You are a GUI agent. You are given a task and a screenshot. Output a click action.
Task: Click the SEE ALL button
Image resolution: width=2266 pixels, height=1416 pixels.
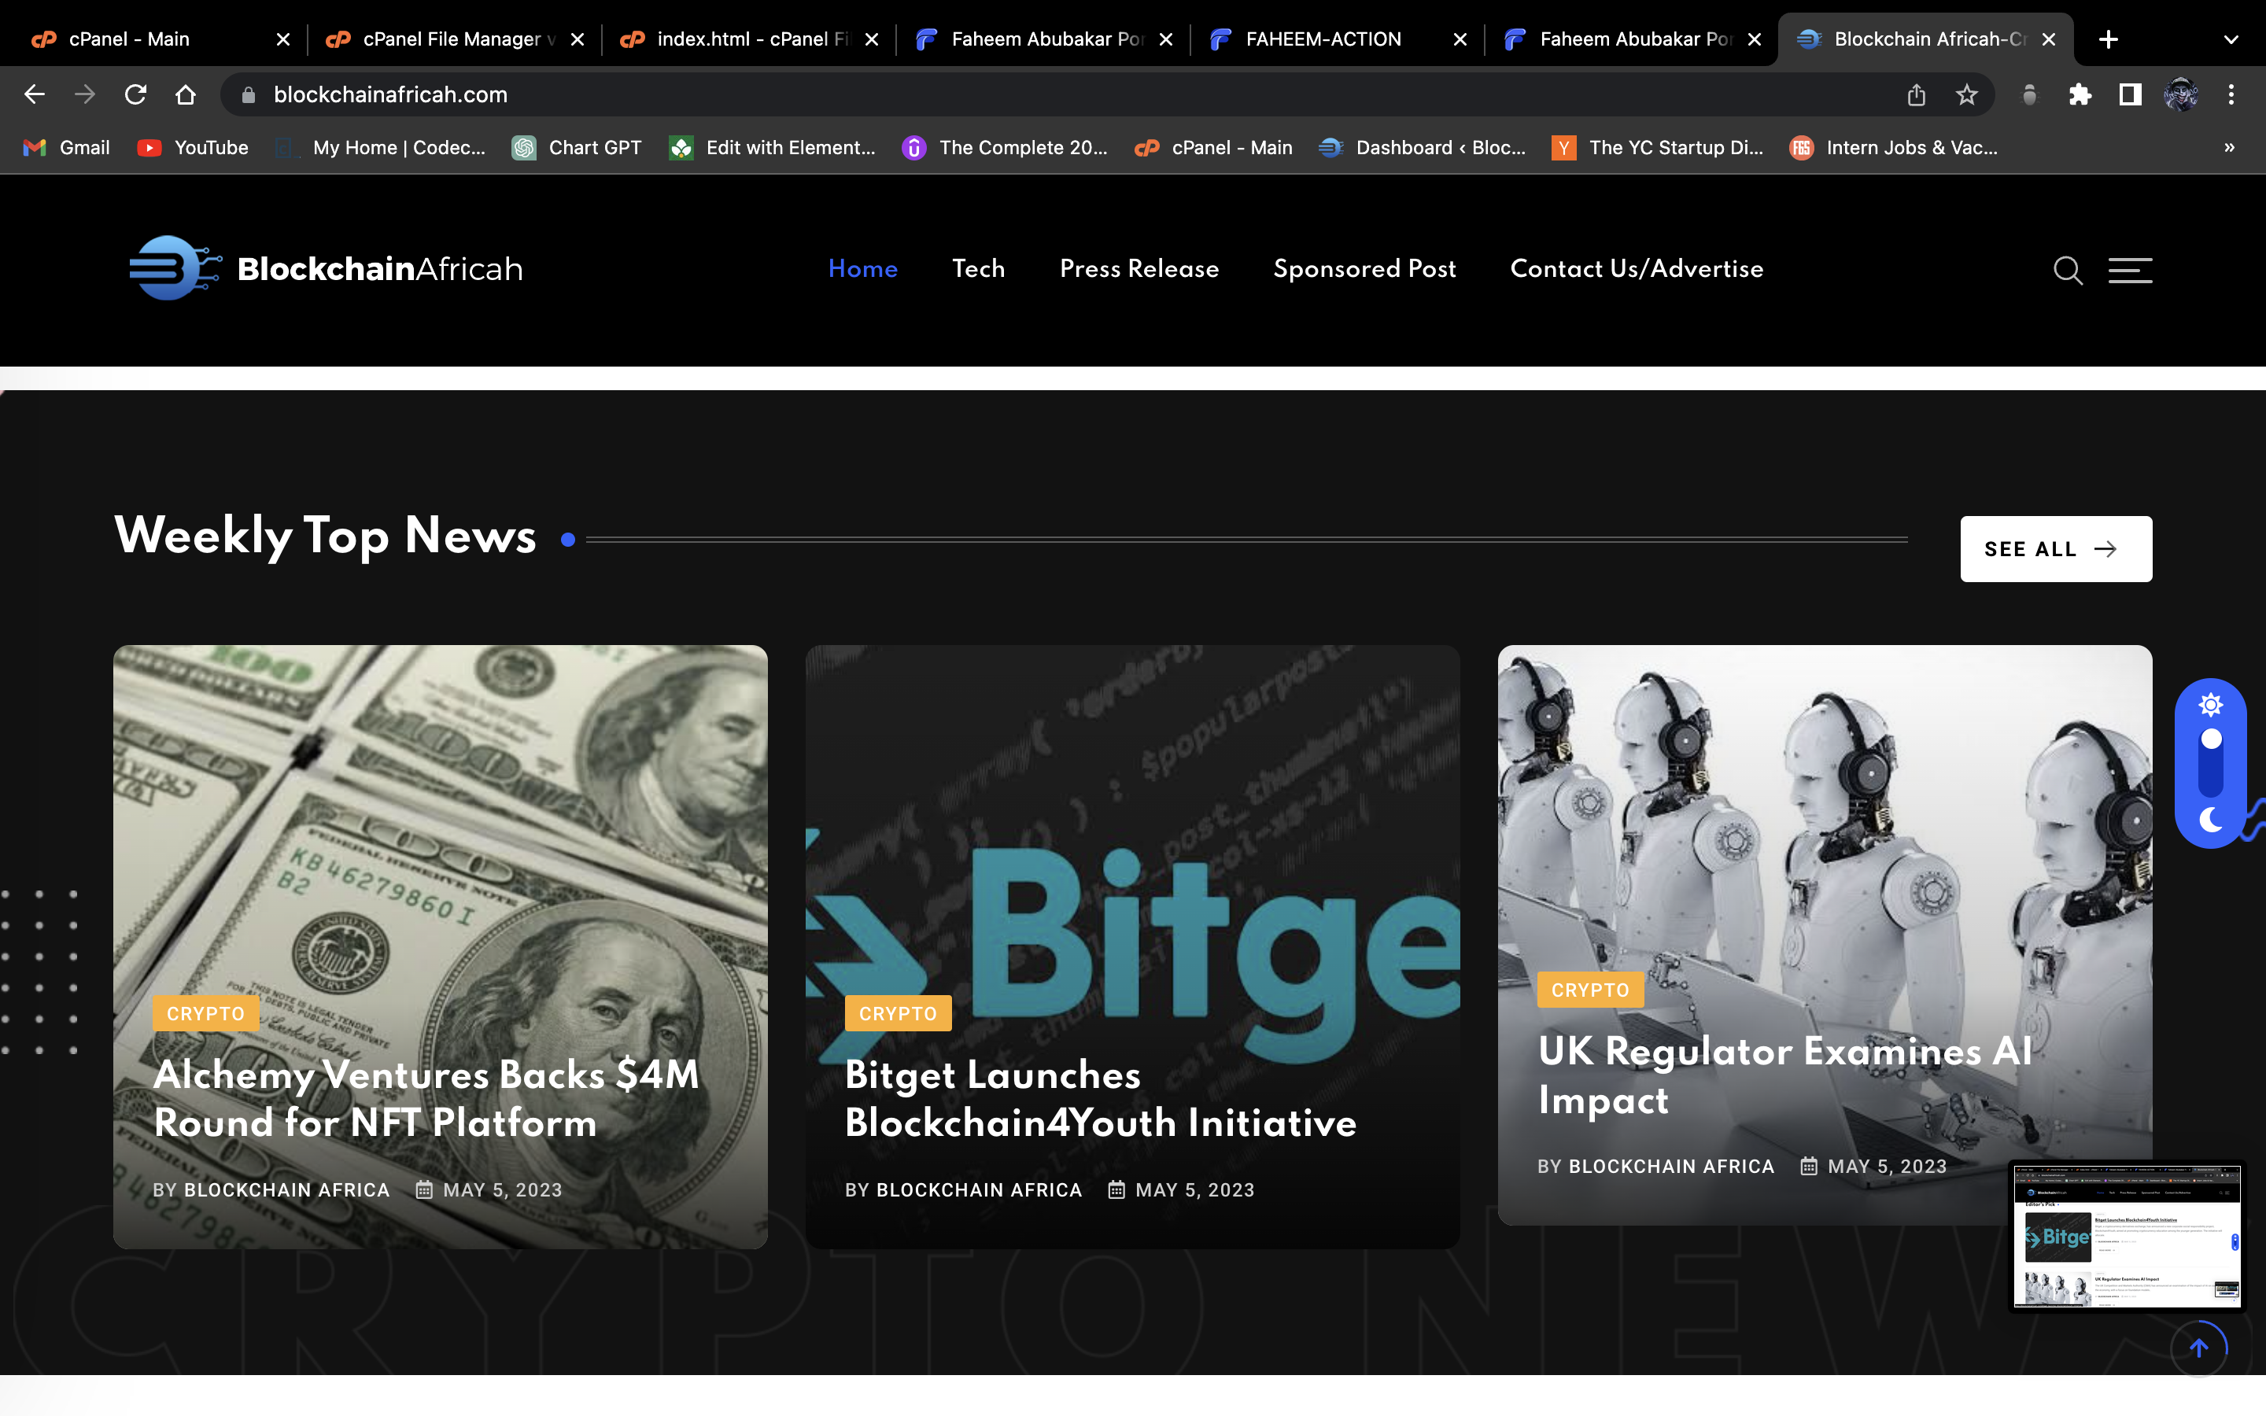(x=2056, y=549)
